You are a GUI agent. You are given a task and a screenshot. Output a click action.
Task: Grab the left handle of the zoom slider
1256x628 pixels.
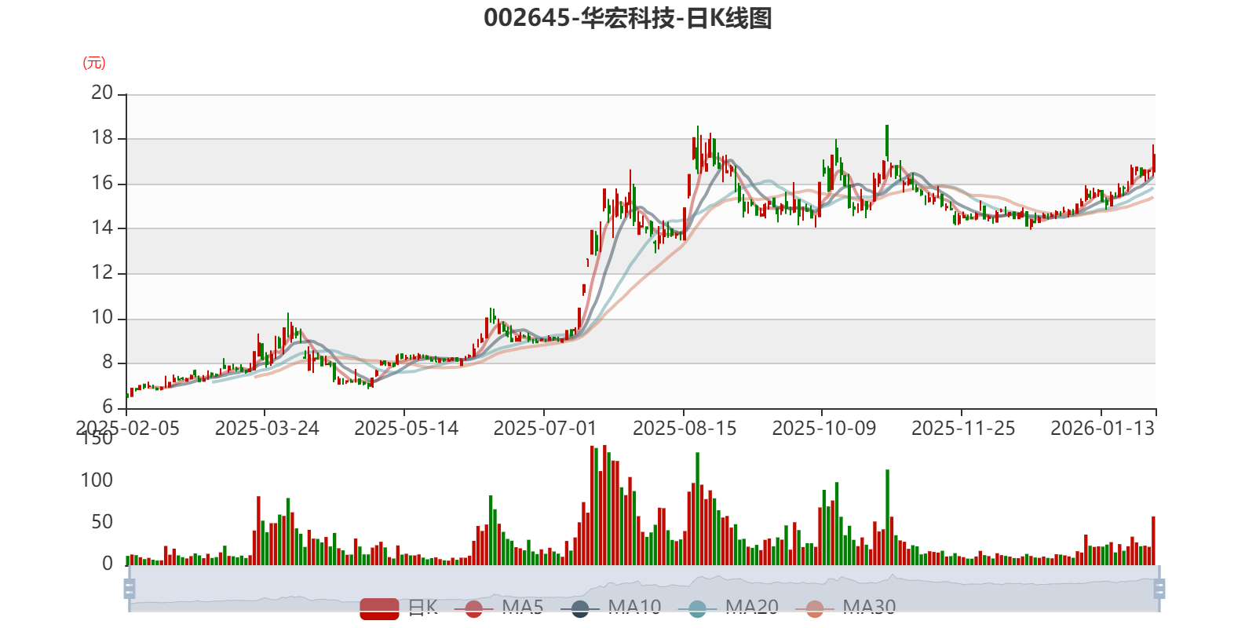[x=130, y=589]
